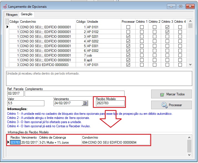Image resolution: width=198 pixels, height=163 pixels.
Task: Click the Complemento text field
Action: (x=74, y=94)
